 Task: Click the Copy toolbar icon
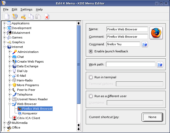coord(31,16)
